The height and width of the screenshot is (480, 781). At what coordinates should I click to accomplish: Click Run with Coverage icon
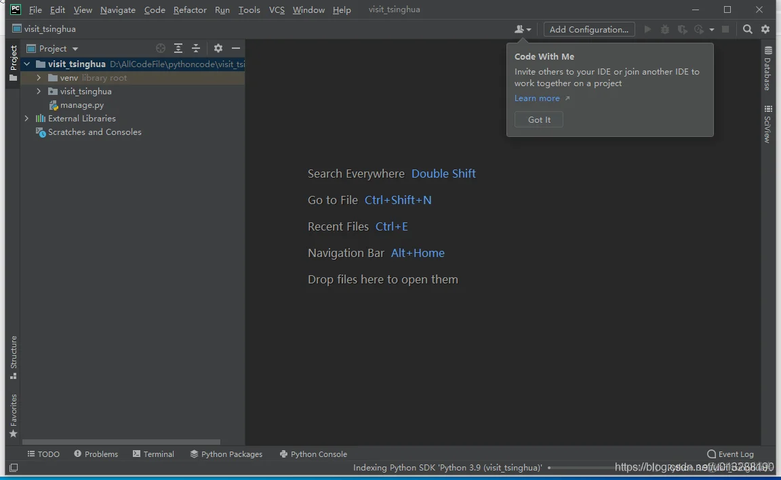tap(683, 29)
